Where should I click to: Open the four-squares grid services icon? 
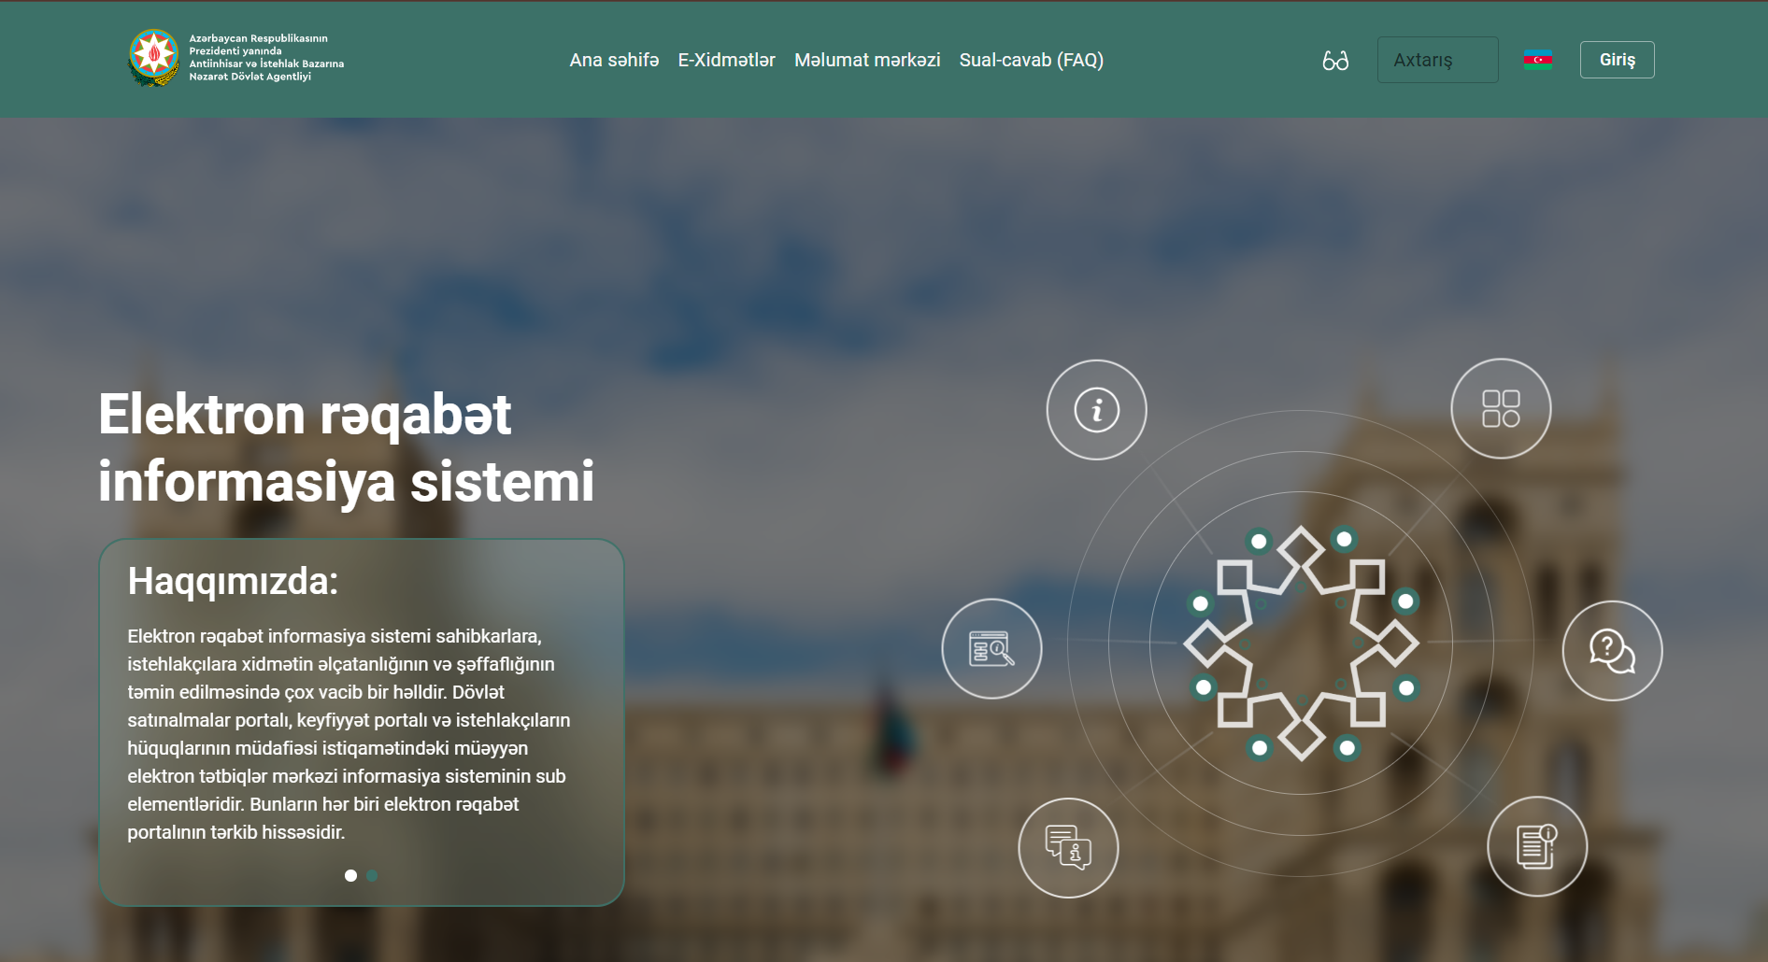coord(1501,409)
